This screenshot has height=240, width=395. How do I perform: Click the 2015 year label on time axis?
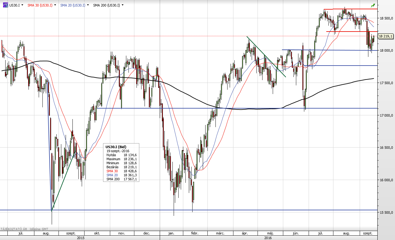click(80, 238)
